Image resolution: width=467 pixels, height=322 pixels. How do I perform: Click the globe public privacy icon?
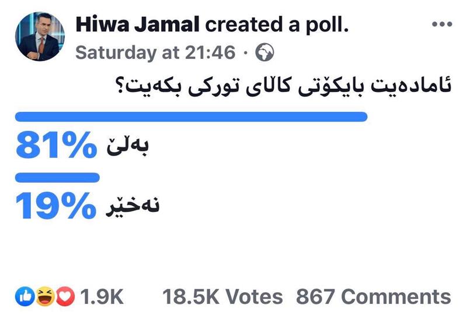(x=264, y=53)
